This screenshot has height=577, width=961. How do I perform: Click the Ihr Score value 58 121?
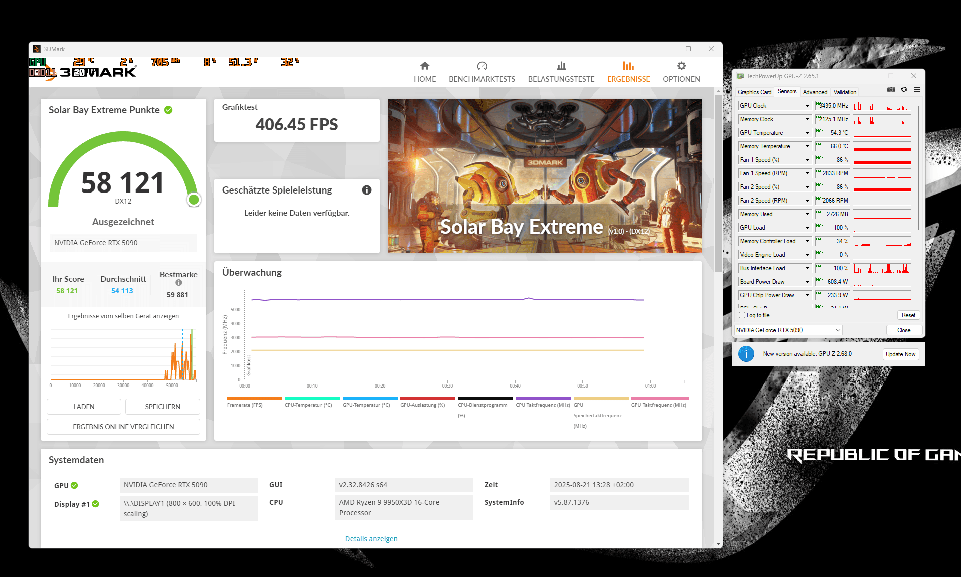67,291
